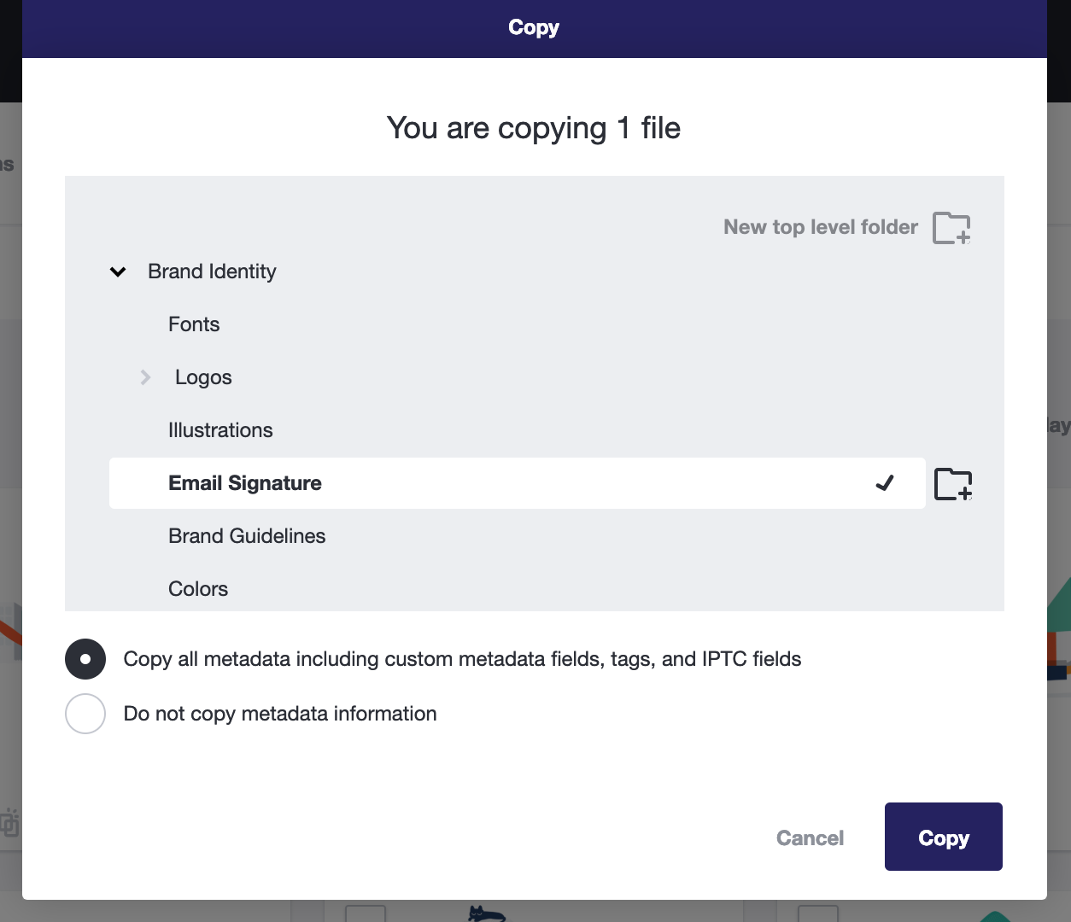Select the Brand Identity top folder

(212, 271)
